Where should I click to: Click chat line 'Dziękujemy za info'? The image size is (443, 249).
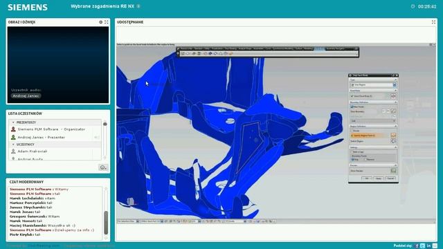coord(52,230)
